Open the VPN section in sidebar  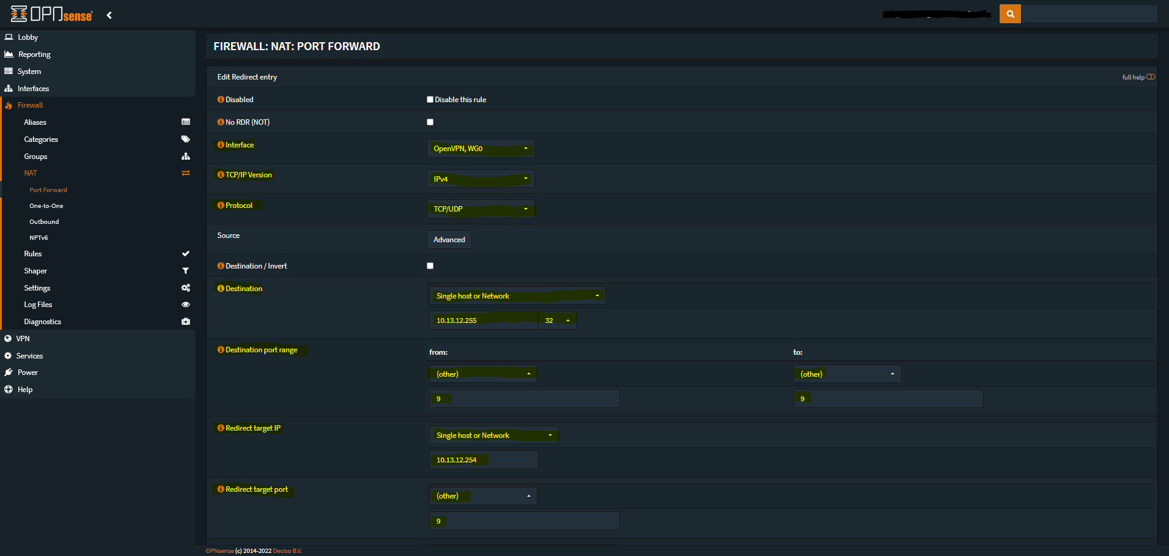(23, 339)
